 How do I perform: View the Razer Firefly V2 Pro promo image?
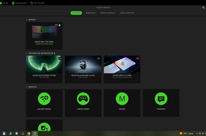pos(122,64)
